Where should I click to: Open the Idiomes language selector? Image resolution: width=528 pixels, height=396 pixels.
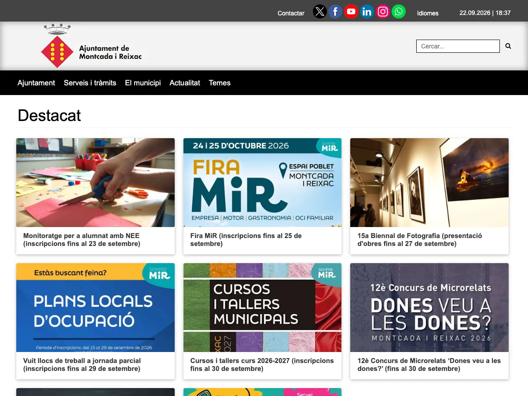pos(428,13)
